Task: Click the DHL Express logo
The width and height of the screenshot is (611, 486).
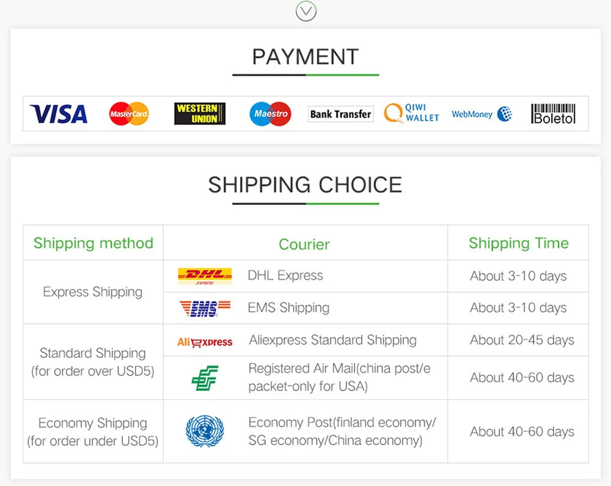Action: coord(205,276)
